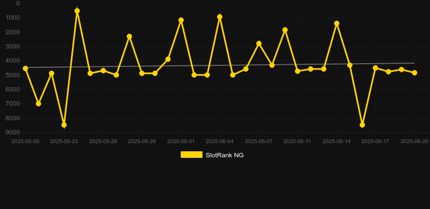430x209 pixels.
Task: Click the lowest dip point after 2025-06-14
Action: [363, 125]
